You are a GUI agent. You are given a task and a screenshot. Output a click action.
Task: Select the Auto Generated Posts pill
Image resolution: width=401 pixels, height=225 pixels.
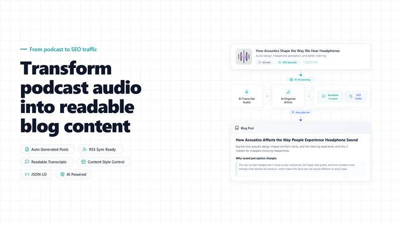(48, 149)
